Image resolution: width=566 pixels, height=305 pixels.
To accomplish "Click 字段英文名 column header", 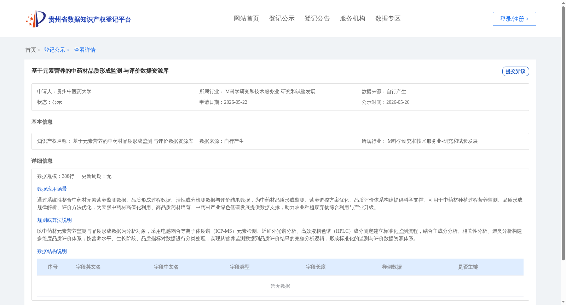I will [88, 267].
